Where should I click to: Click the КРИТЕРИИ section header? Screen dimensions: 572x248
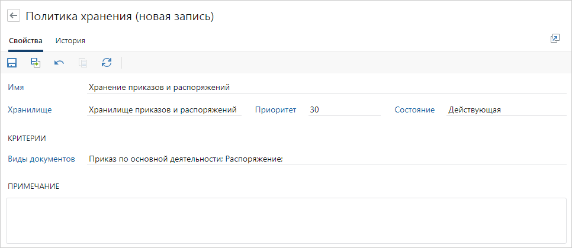click(27, 138)
